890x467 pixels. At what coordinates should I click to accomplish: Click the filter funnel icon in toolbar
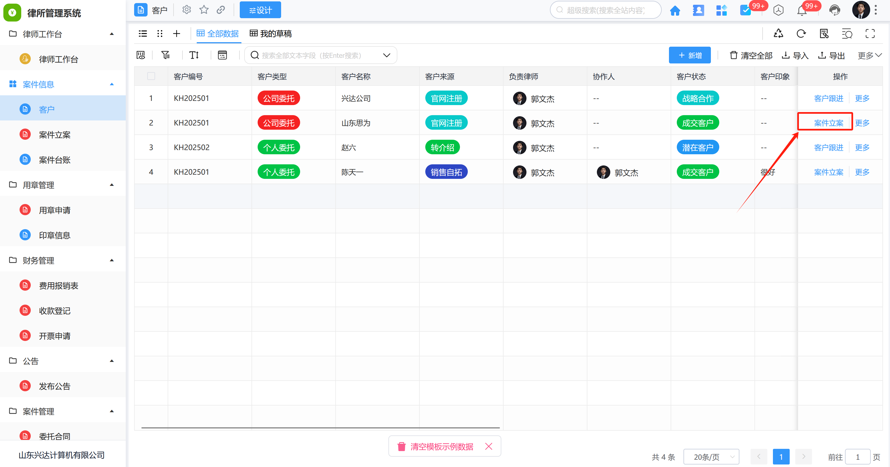pyautogui.click(x=165, y=55)
